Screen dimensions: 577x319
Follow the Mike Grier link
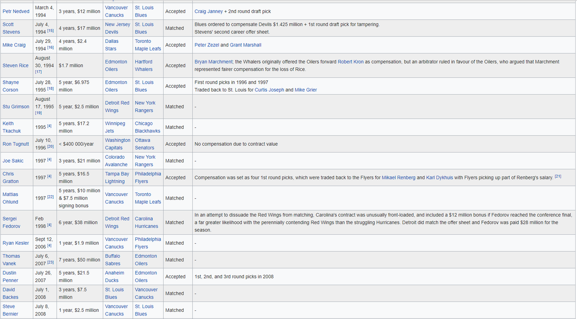pos(306,90)
